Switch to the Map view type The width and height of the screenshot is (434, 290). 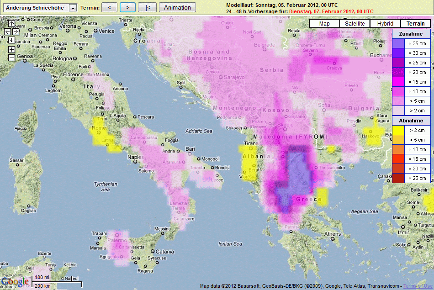[324, 24]
